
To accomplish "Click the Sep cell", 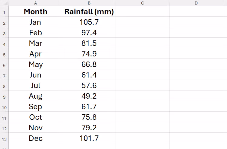I will click(36, 107).
